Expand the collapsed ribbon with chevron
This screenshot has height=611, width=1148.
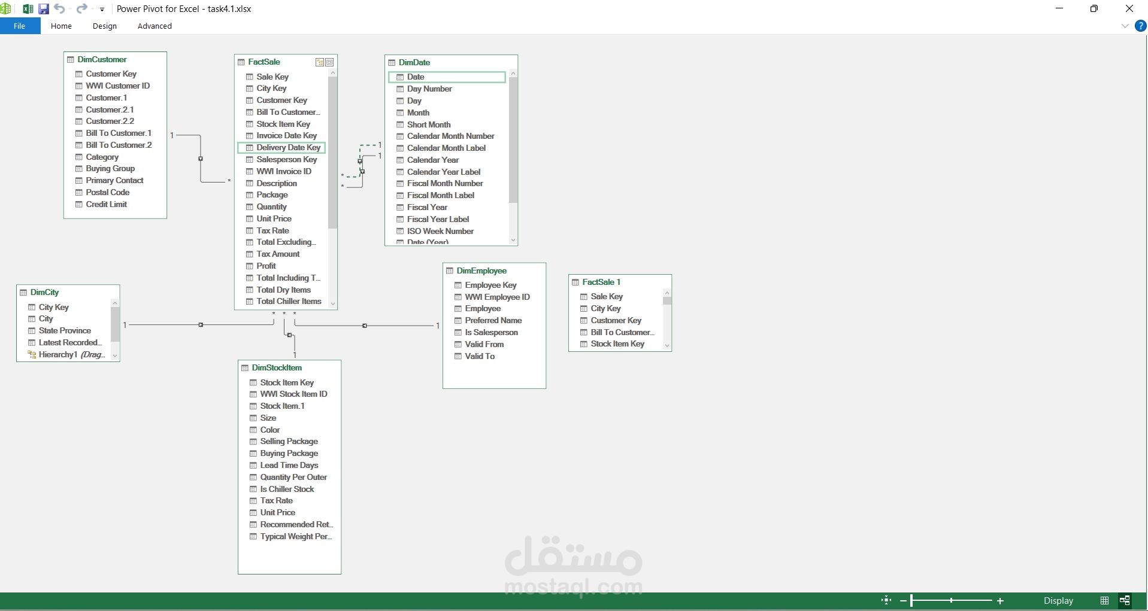click(1125, 26)
